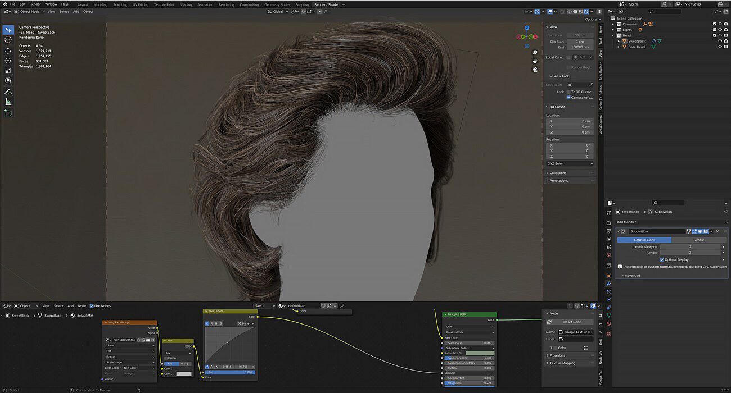This screenshot has width=731, height=393.
Task: Click the Mix node Fac slider
Action: tap(177, 363)
